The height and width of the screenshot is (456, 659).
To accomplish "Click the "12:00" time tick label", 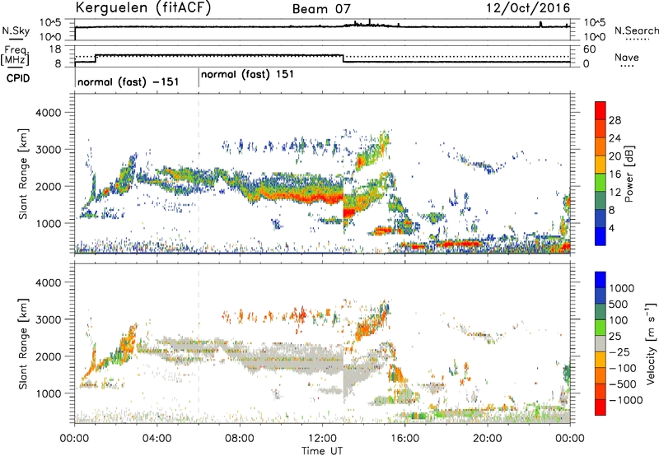I will pyautogui.click(x=322, y=439).
